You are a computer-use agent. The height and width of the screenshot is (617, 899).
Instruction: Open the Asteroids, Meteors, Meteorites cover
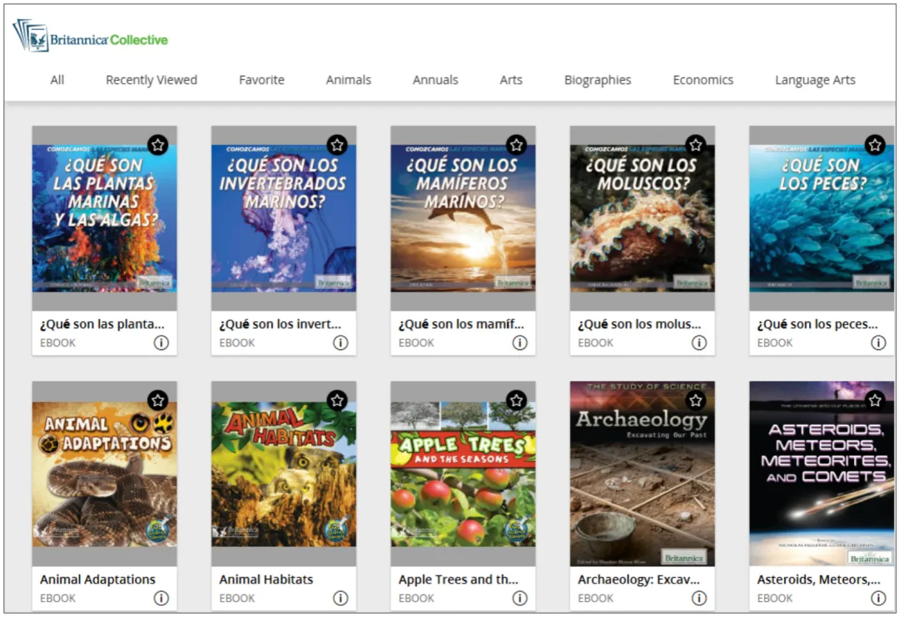pyautogui.click(x=822, y=474)
